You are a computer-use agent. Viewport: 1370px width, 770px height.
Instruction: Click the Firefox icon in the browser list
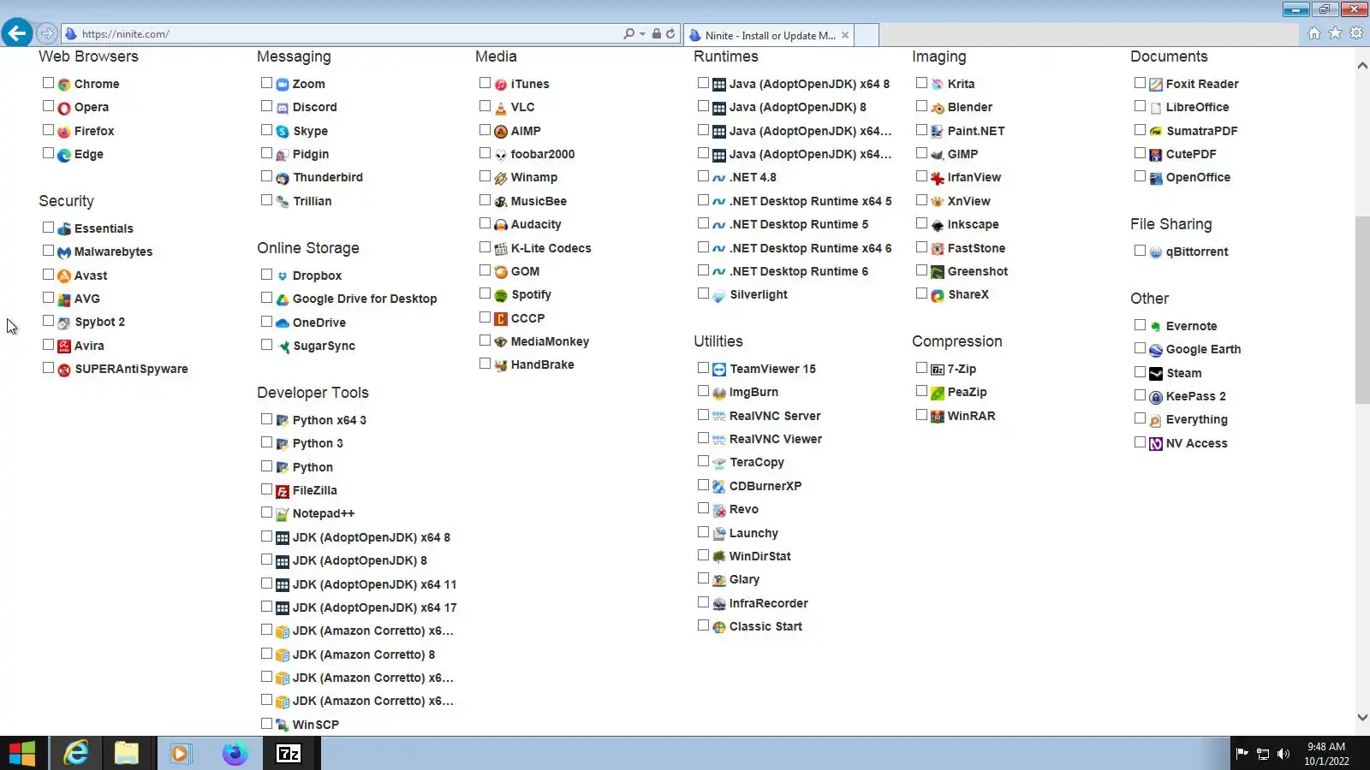click(64, 132)
